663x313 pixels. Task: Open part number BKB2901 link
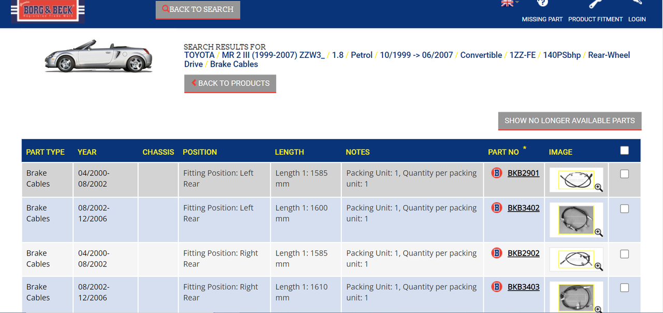click(x=524, y=173)
